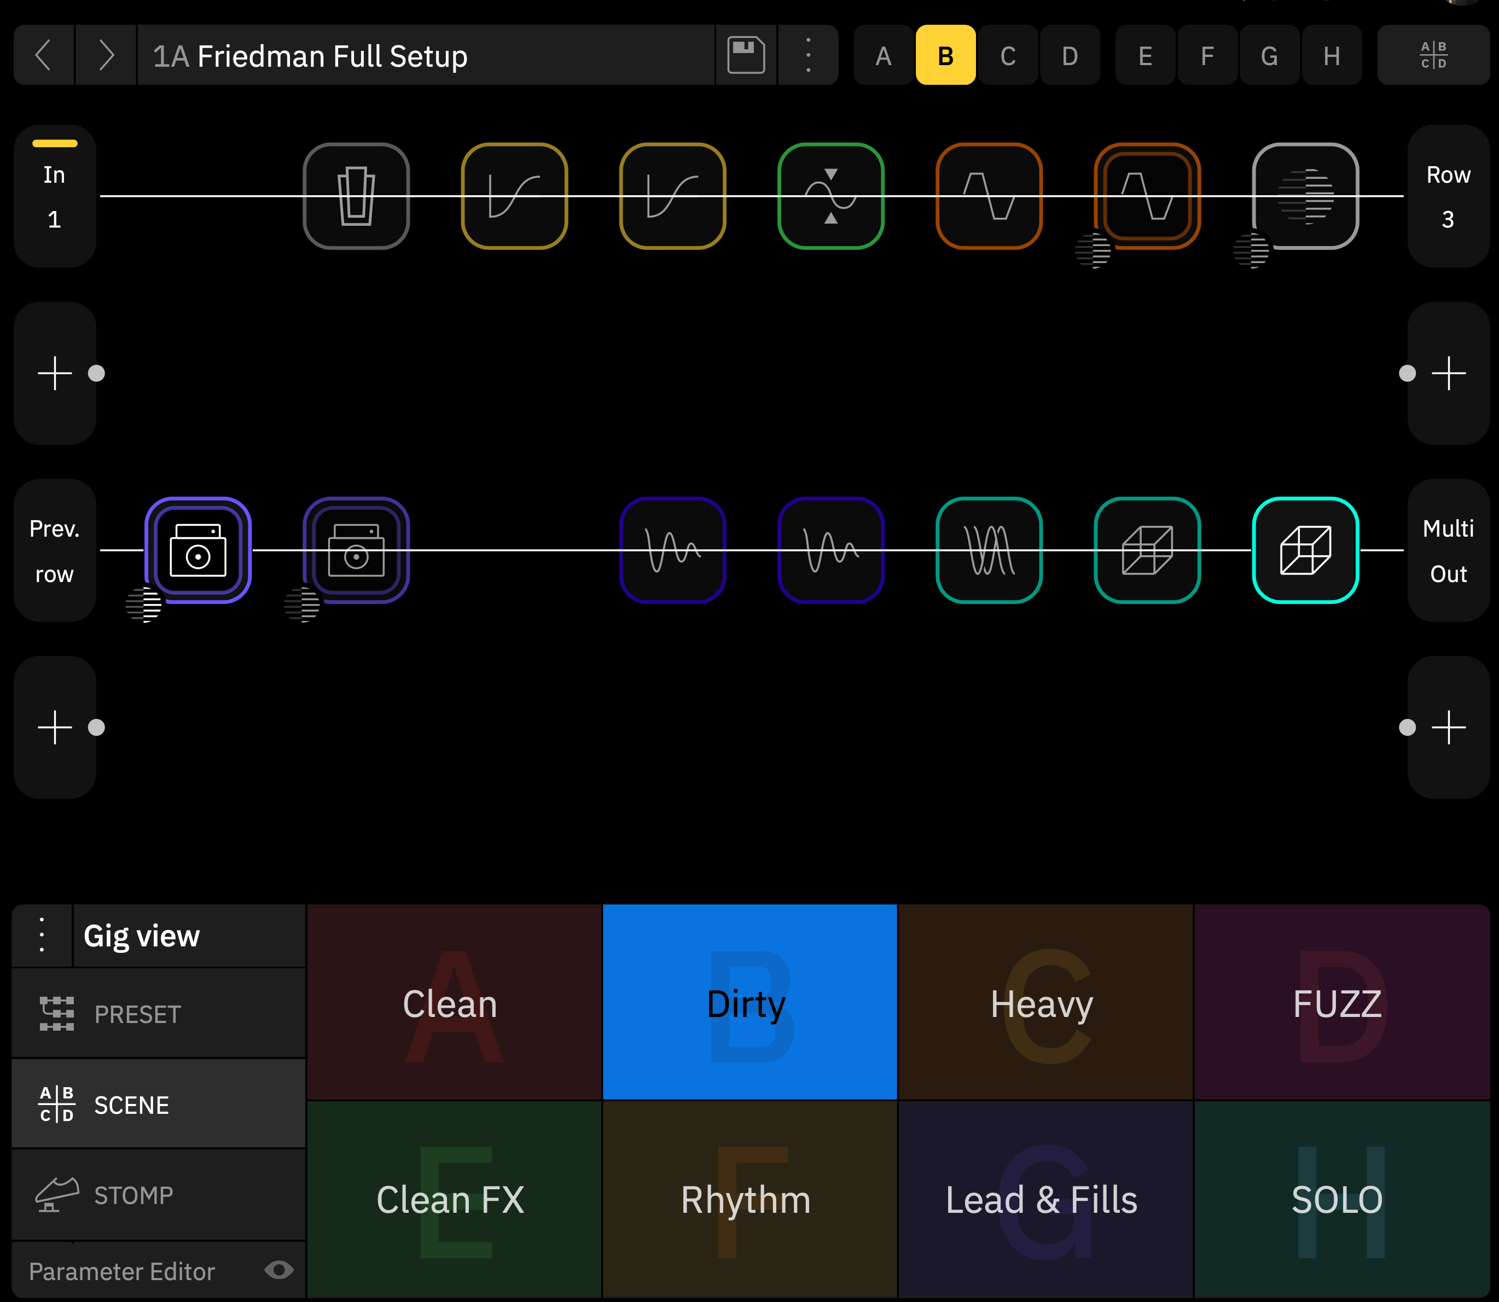The height and width of the screenshot is (1302, 1499).
Task: Select scene C in top bar
Action: 1008,55
